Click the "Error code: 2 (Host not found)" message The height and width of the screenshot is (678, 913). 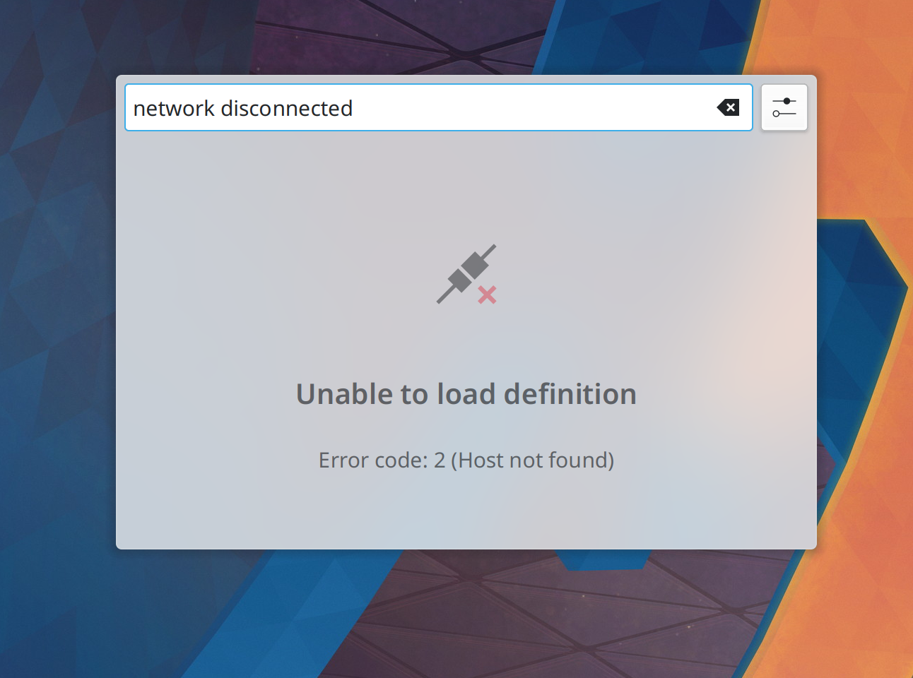pyautogui.click(x=466, y=460)
